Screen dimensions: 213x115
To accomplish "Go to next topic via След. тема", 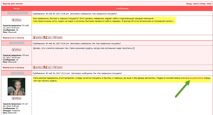I will [205, 4].
